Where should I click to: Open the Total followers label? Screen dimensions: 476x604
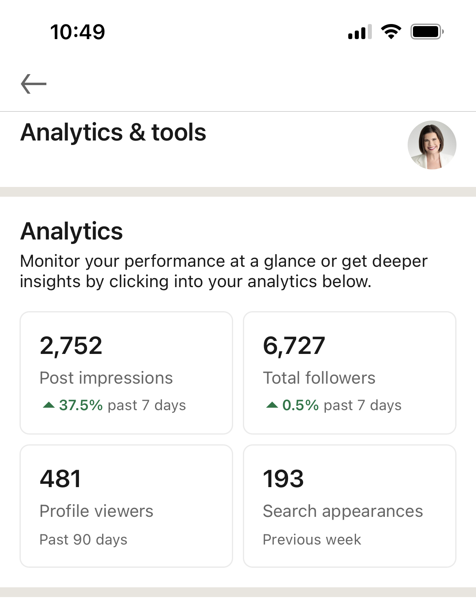pyautogui.click(x=319, y=378)
